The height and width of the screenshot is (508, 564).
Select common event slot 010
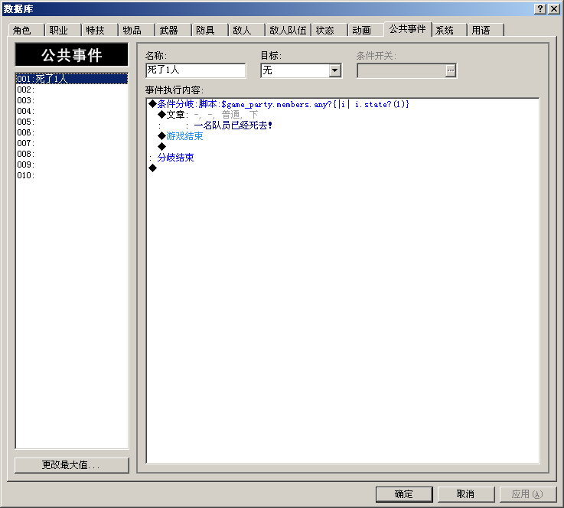tap(72, 175)
